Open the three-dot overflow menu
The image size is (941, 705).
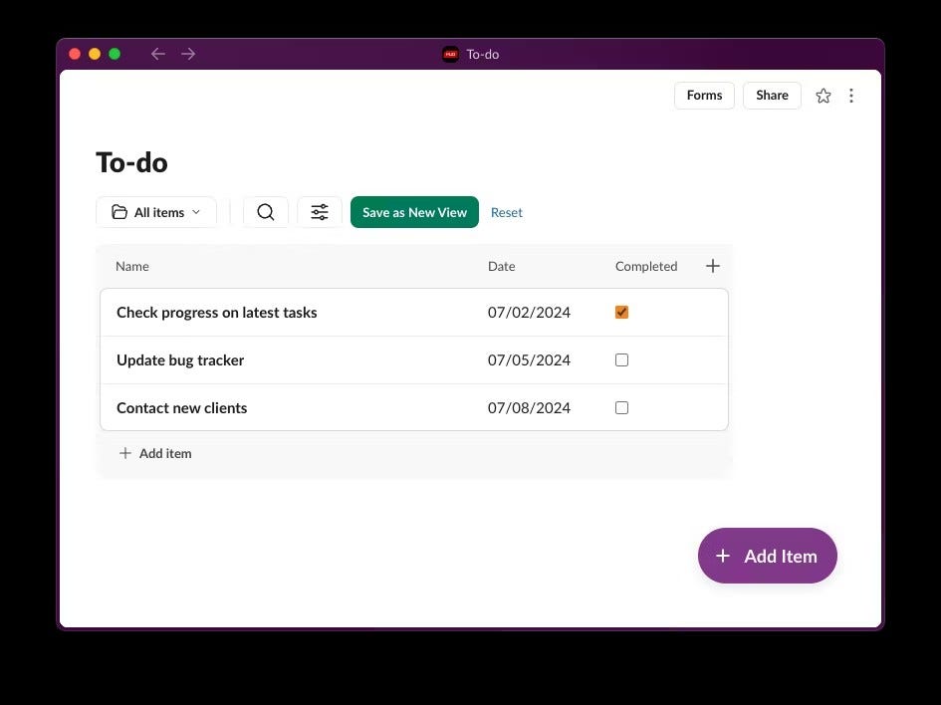(851, 95)
